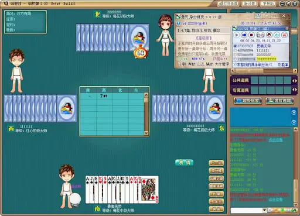The image size is (300, 216).
Task: Click the second gold button under 上一轮
Action: [x=216, y=171]
